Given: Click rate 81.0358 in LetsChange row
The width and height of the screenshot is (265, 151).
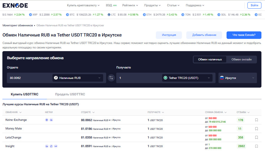Looking at the screenshot, I should coord(86,137).
